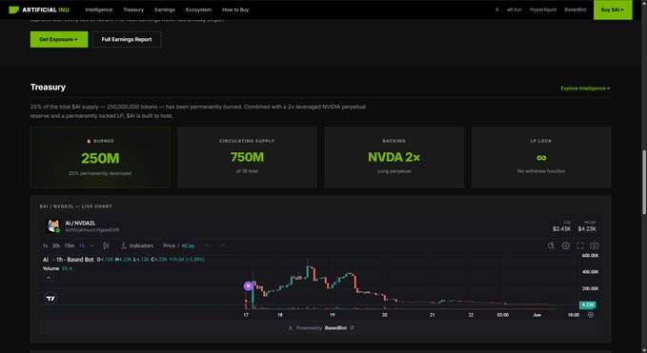Screen dimensions: 647x353
Task: Open the How to Buy nav item
Action: point(235,10)
